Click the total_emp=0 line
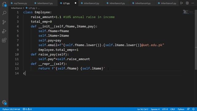 [41, 22]
